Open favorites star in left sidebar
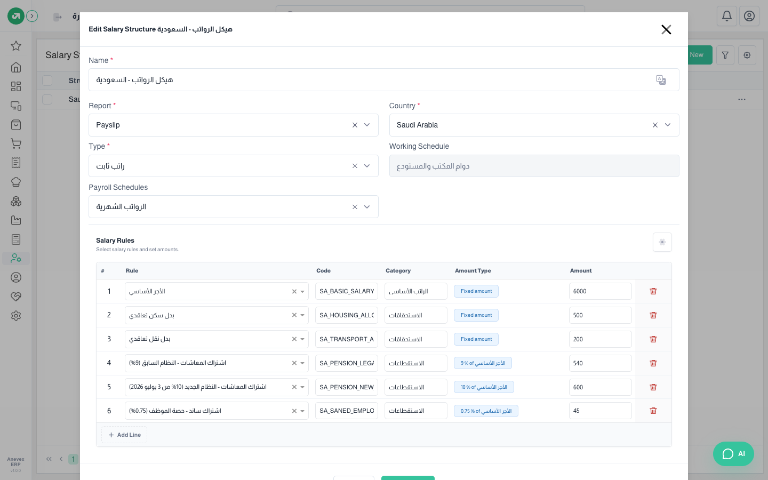Screen dimensions: 768x480 click(16, 46)
